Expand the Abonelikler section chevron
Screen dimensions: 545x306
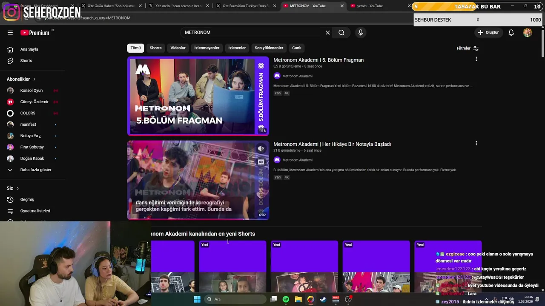34,79
